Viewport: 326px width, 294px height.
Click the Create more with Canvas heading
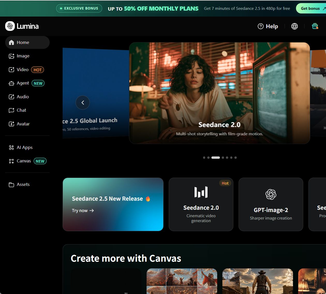pos(126,258)
